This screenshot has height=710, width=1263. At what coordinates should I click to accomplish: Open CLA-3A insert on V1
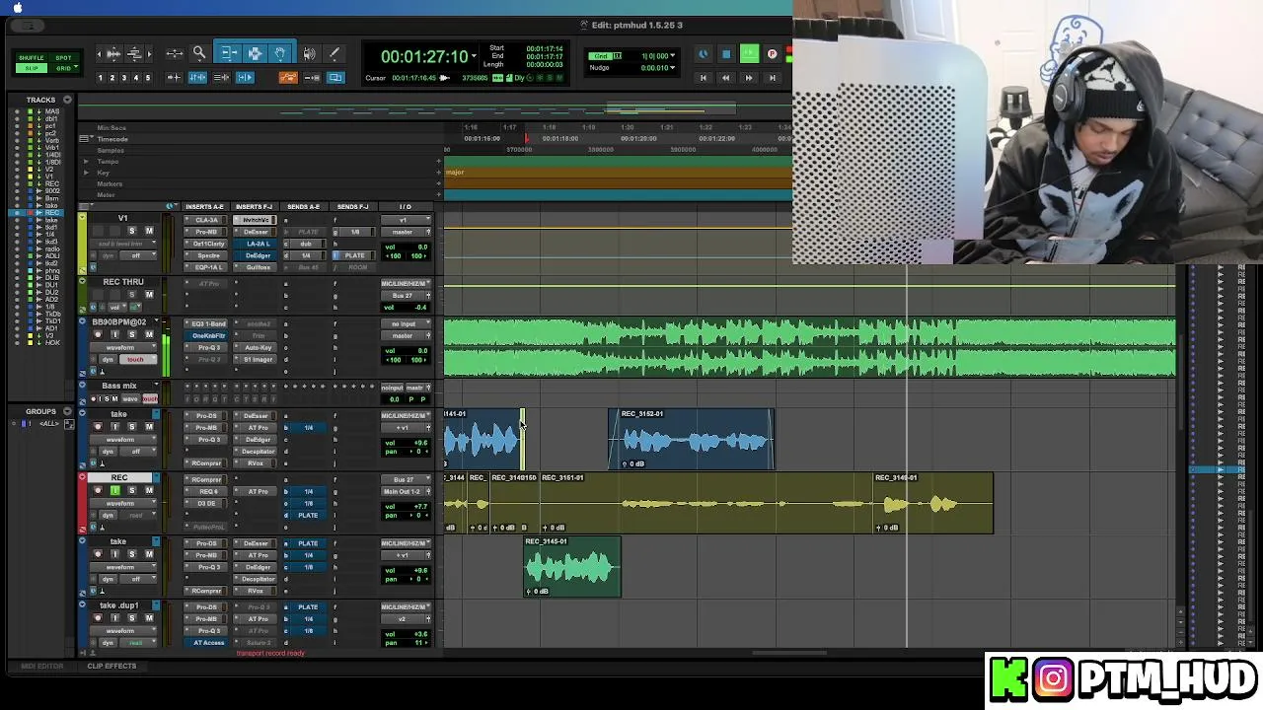coord(207,220)
